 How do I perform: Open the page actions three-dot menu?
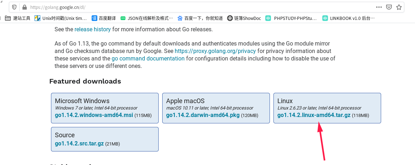(379, 7)
